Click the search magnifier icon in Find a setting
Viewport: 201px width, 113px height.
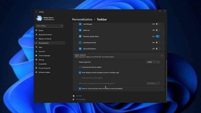pos(62,26)
